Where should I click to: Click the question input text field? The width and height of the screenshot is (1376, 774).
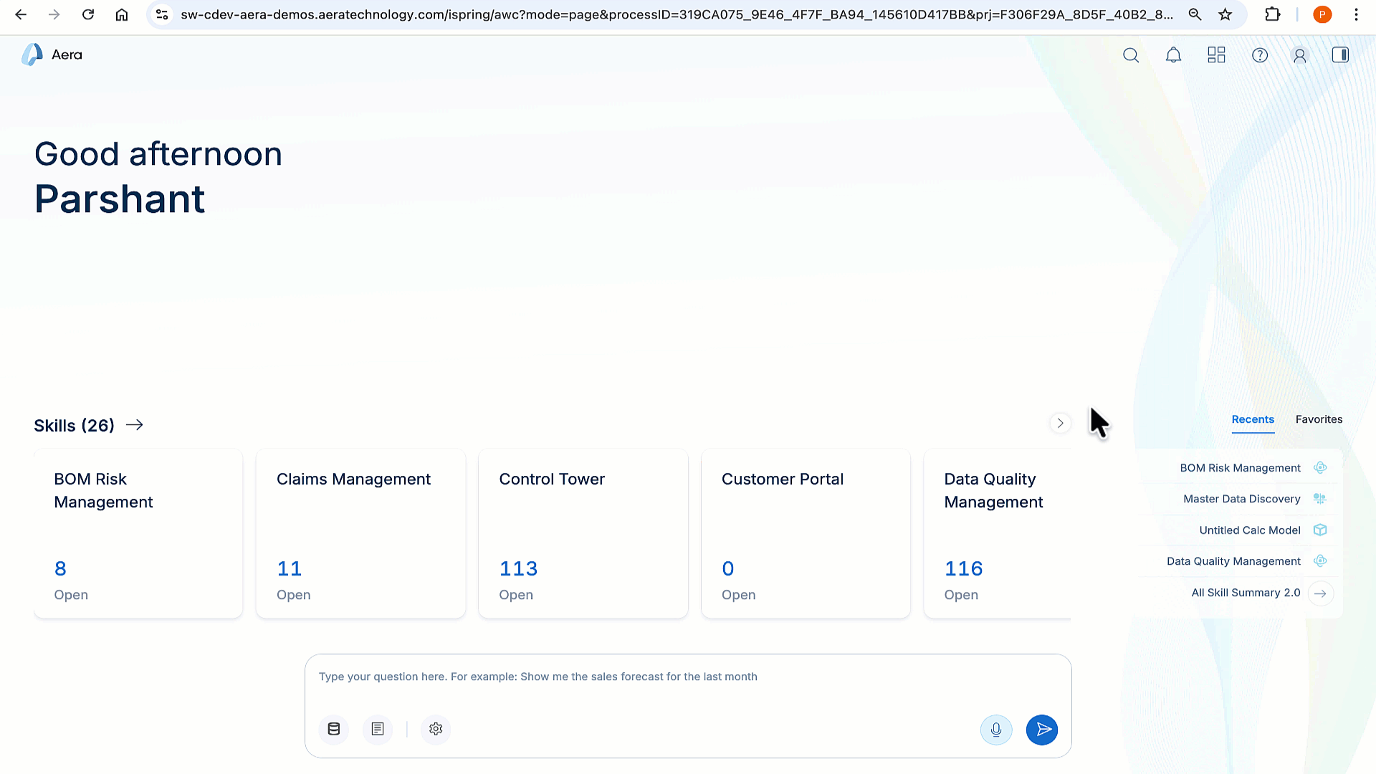coord(688,677)
